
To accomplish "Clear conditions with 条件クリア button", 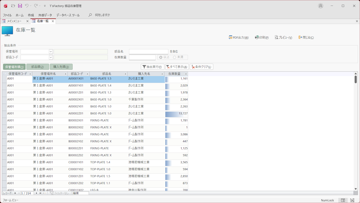I will [201, 67].
